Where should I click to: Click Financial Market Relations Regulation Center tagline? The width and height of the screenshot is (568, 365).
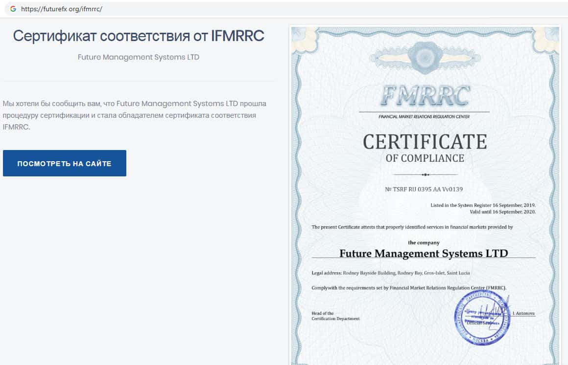tap(424, 117)
